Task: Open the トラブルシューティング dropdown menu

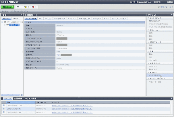Action: point(19,11)
